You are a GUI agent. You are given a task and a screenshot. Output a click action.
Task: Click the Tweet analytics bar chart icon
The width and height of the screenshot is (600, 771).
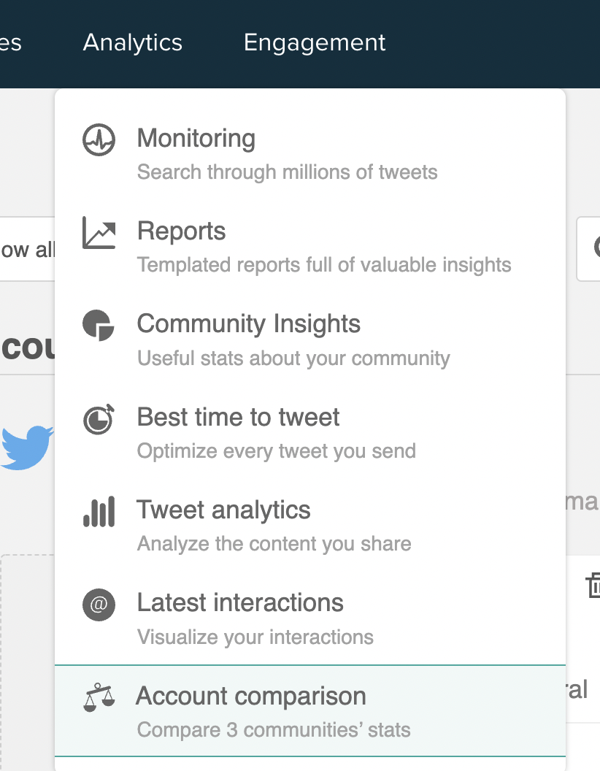pyautogui.click(x=99, y=511)
